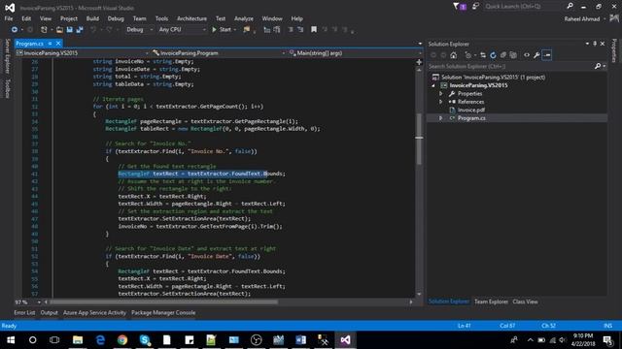Click the Collapse All icon in Solution Explorer

(x=503, y=55)
